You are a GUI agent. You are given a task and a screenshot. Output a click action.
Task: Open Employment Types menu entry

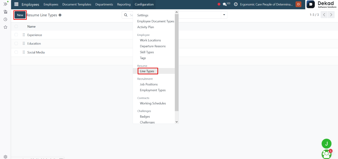(153, 90)
